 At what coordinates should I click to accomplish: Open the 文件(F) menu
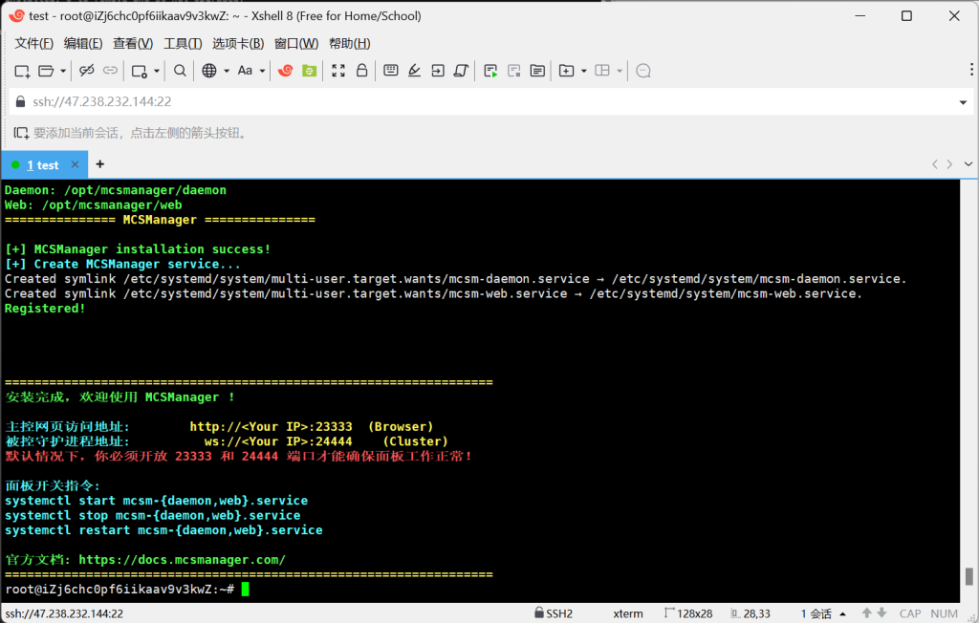[34, 43]
